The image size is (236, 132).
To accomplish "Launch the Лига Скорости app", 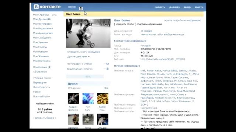I will 42,87.
